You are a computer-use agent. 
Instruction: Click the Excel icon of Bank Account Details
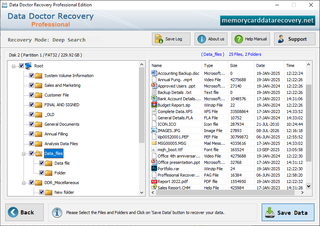(x=154, y=98)
